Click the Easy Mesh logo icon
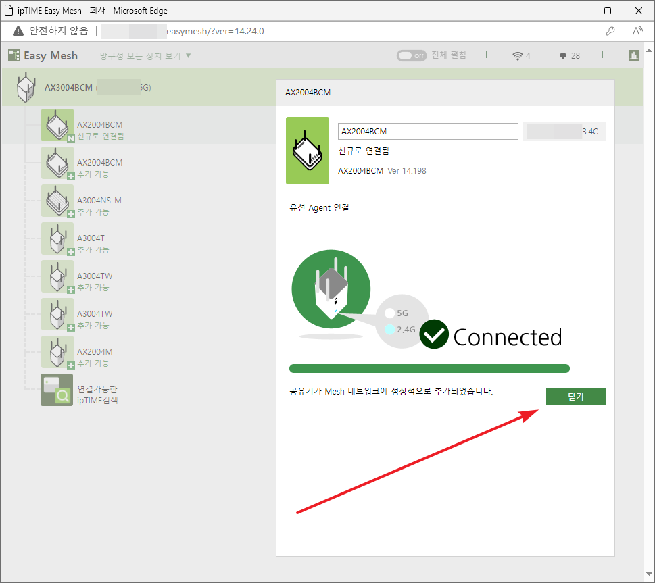655x583 pixels. tap(14, 55)
